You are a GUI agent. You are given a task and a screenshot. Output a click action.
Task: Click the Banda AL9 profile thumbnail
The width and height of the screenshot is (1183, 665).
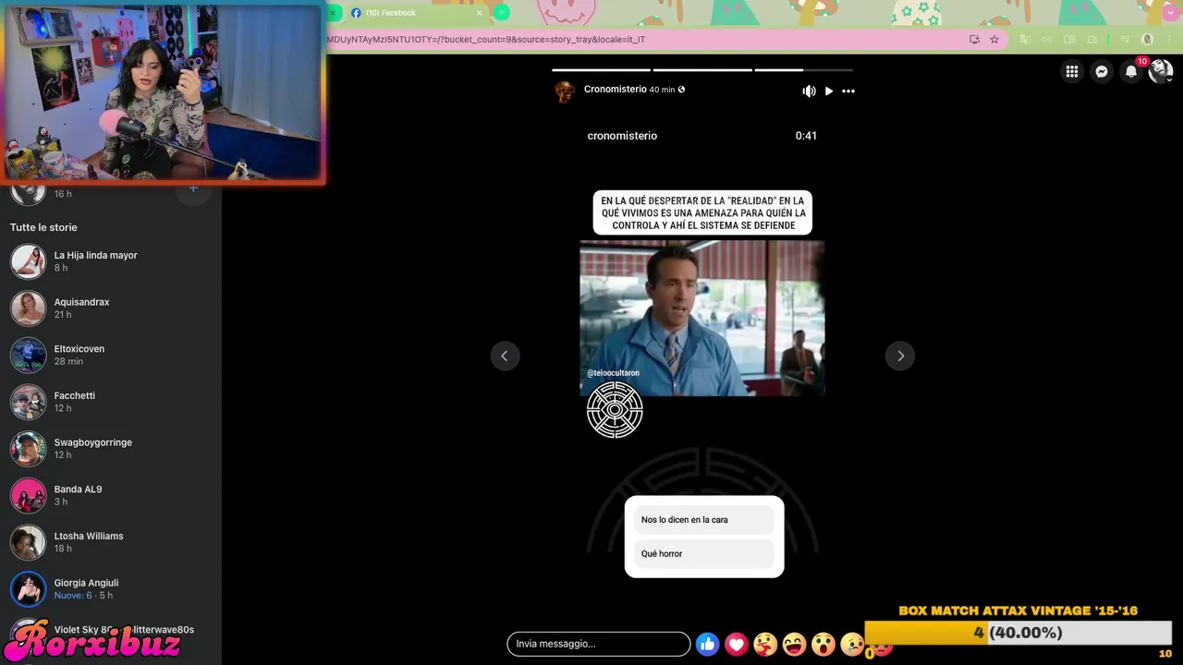(28, 495)
